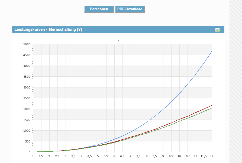Image resolution: width=242 pixels, height=163 pixels.
Task: Select the 2500 label on the y-axis
Action: click(x=27, y=98)
